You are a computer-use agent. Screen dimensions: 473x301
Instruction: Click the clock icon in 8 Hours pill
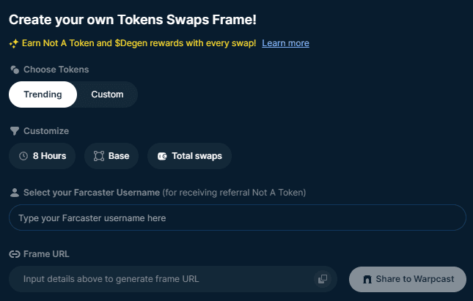pos(23,156)
